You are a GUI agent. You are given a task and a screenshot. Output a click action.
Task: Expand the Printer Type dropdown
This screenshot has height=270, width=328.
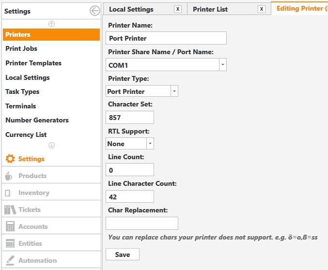174,91
